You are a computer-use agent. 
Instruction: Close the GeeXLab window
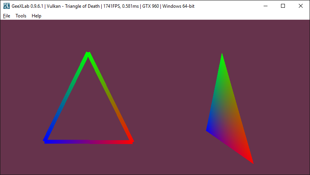coord(301,6)
